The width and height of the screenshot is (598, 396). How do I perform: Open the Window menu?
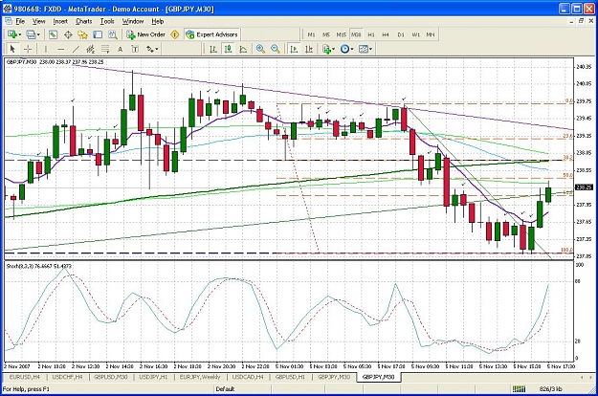133,21
